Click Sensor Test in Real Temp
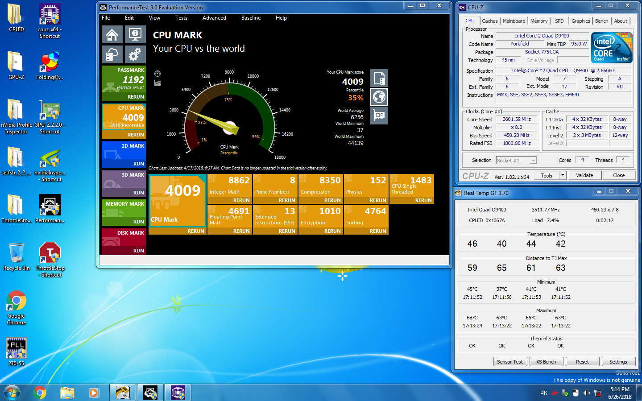 tap(510, 362)
